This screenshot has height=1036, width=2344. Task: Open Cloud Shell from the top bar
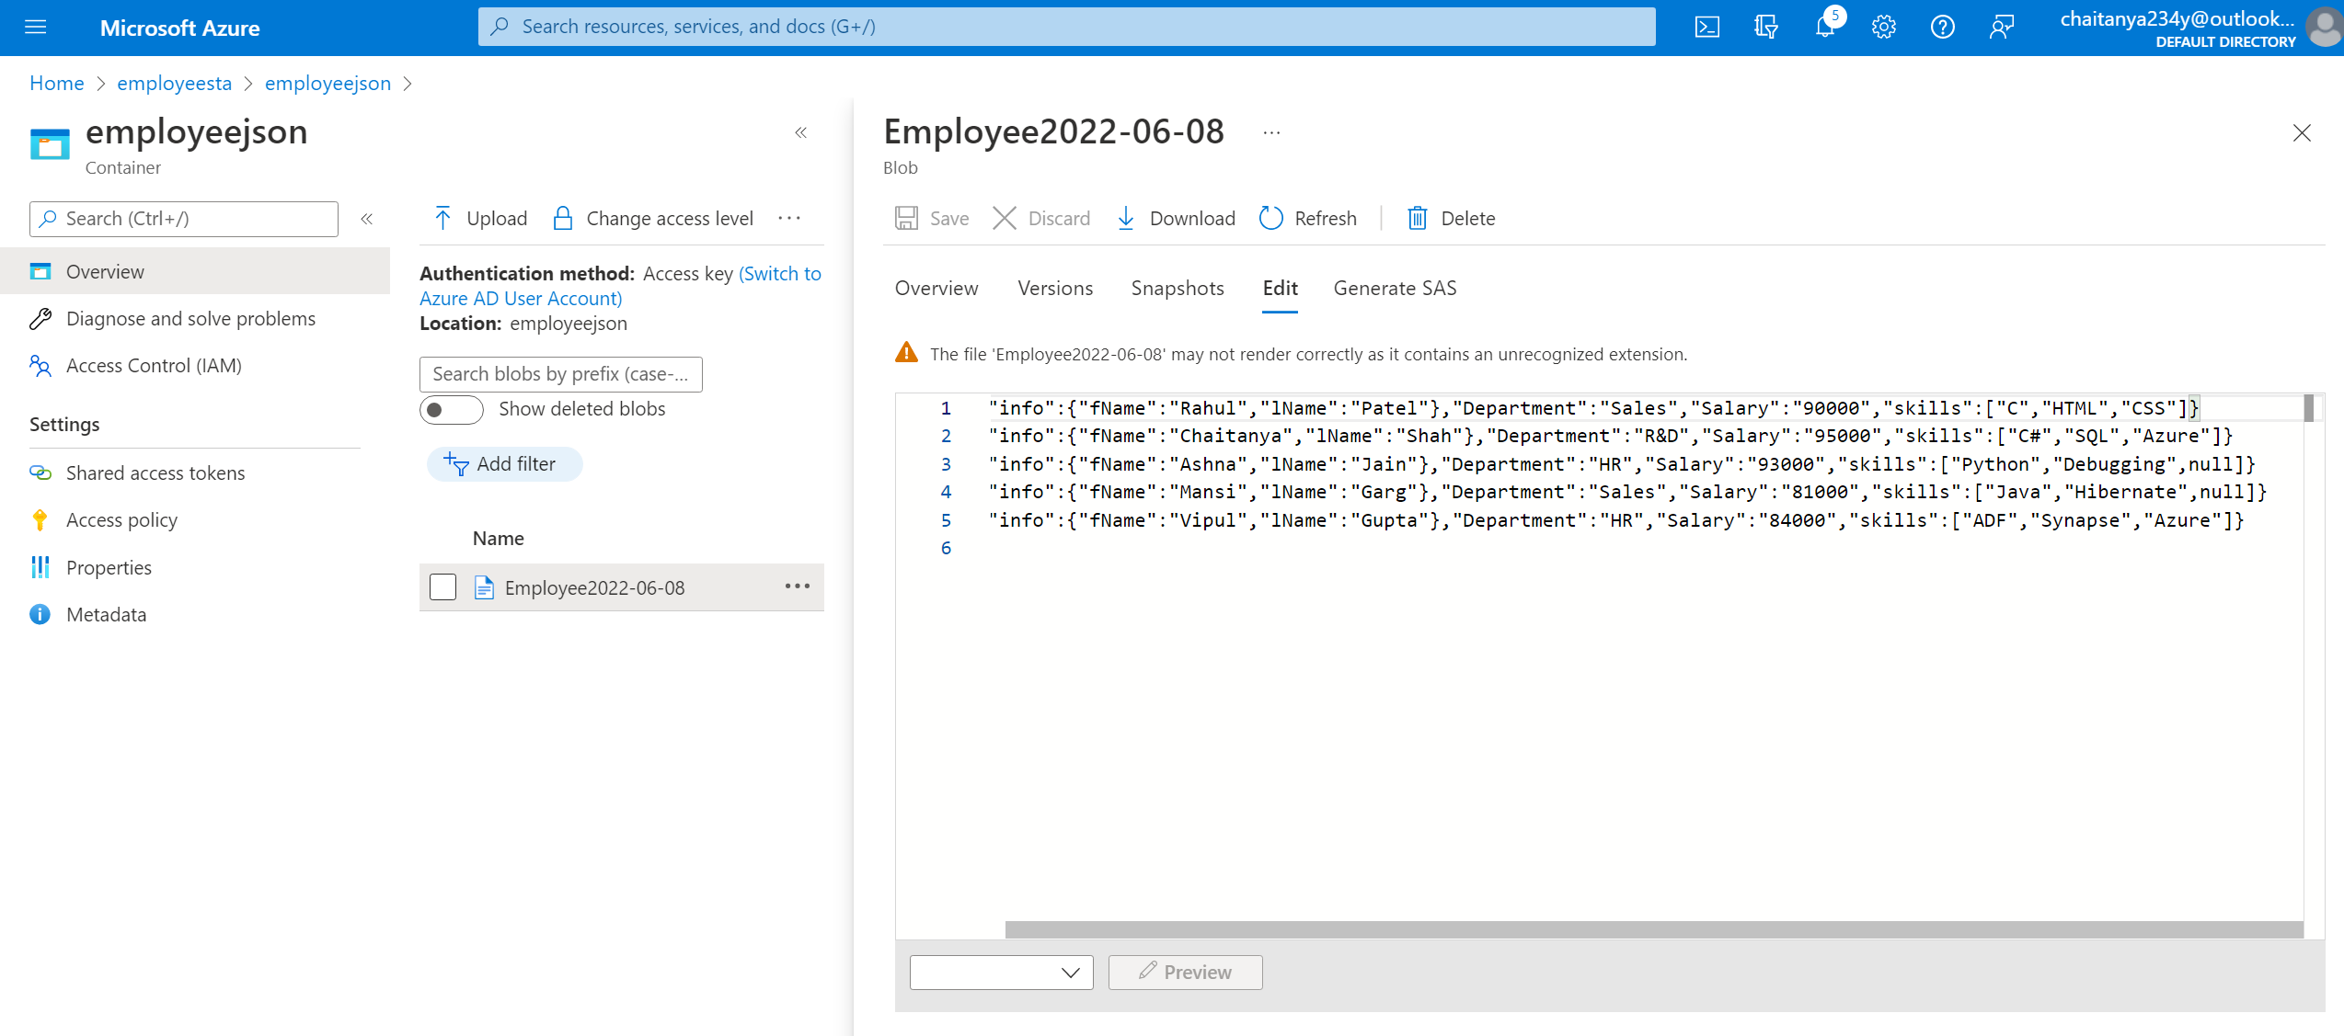click(1706, 27)
